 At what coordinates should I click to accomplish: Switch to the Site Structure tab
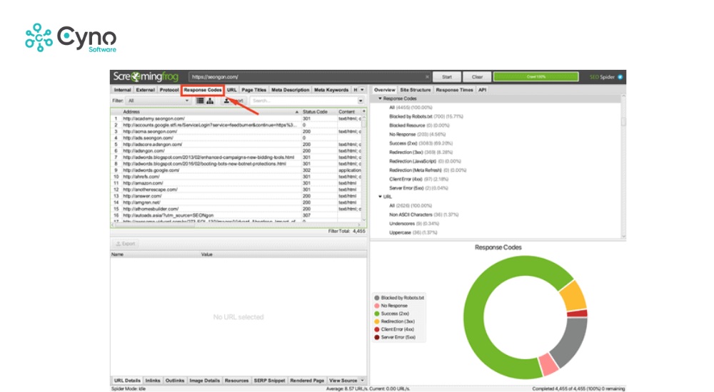click(x=415, y=90)
